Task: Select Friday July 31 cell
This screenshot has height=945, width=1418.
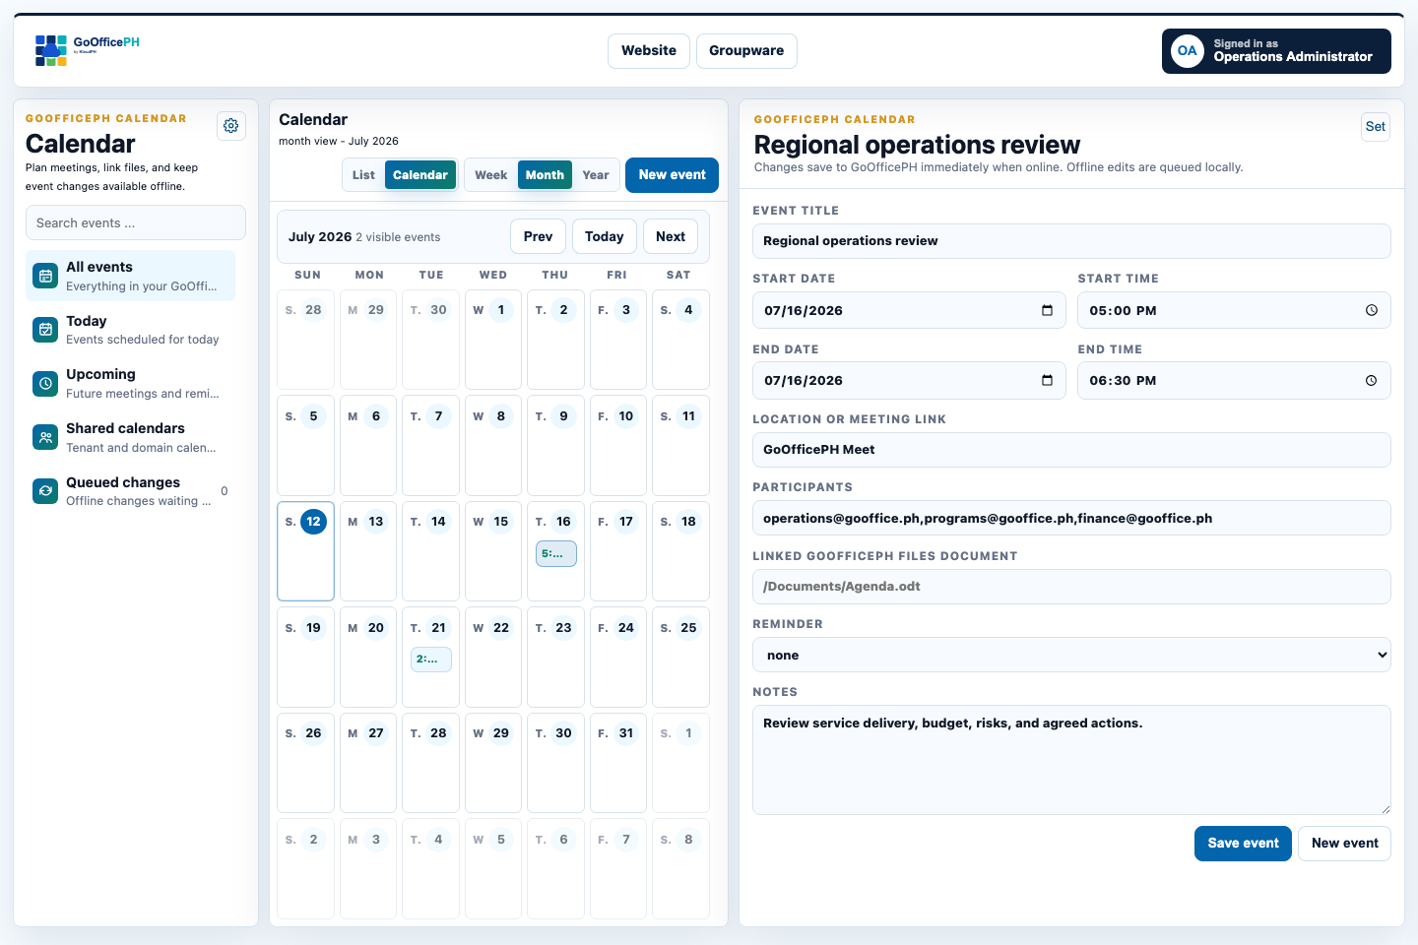Action: point(618,763)
